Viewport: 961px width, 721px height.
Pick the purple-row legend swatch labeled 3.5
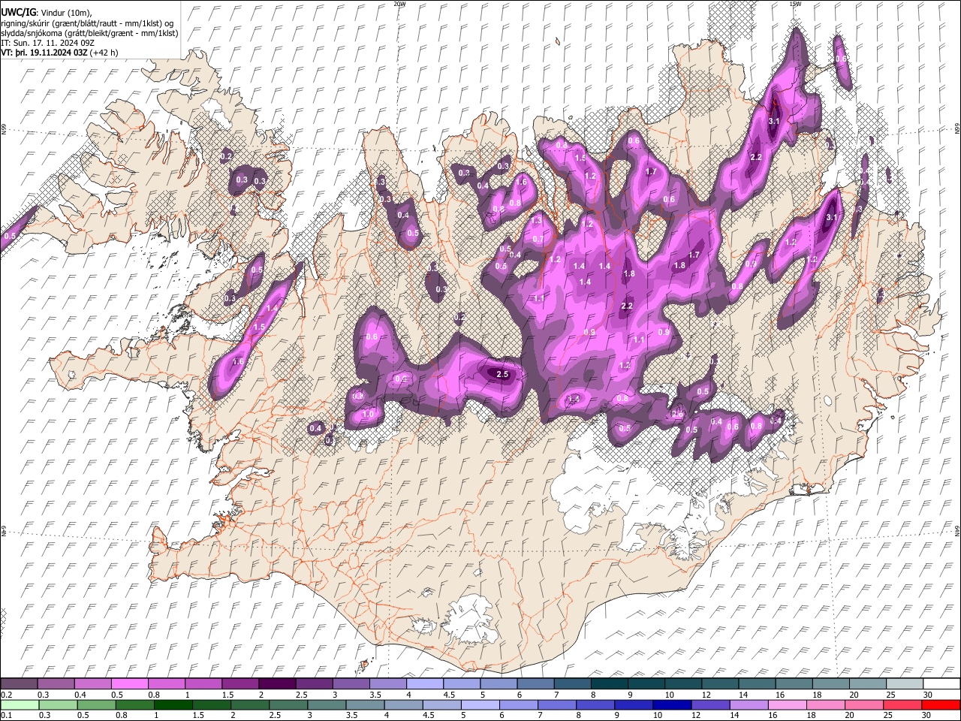(388, 683)
